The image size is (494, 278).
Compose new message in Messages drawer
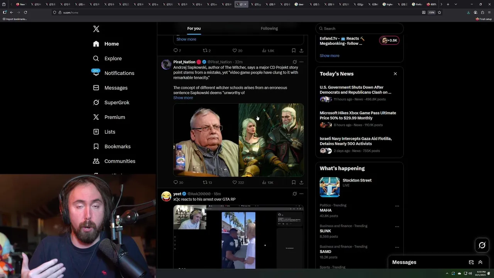pos(471,262)
